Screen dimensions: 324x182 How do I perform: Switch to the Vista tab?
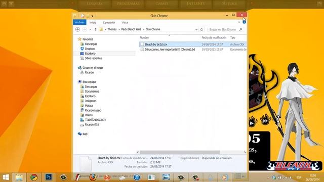click(125, 22)
